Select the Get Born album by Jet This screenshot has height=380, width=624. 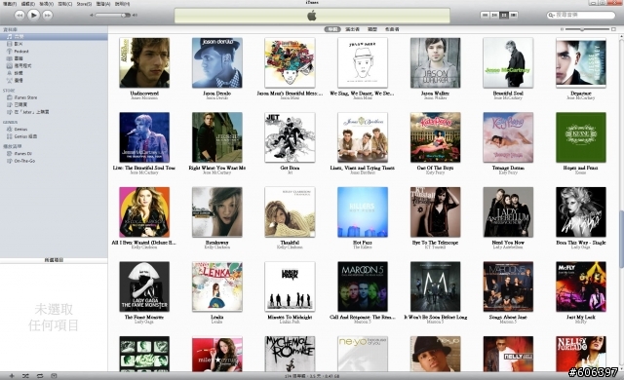click(x=290, y=137)
